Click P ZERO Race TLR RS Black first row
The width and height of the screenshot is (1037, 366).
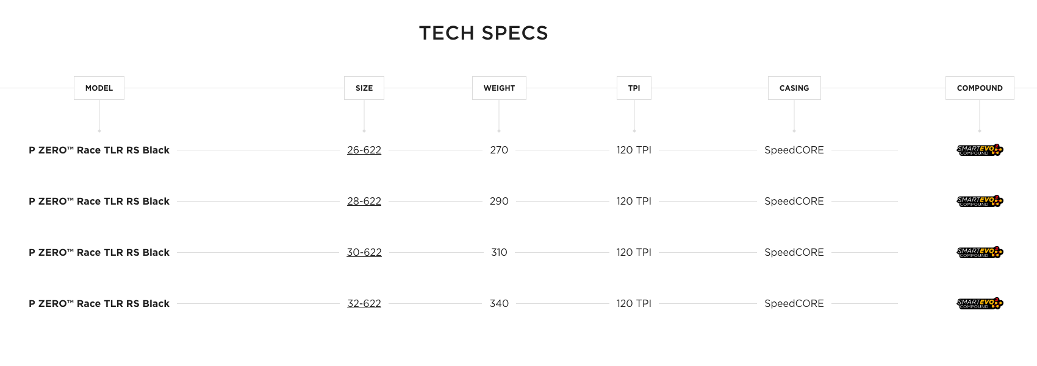(99, 150)
